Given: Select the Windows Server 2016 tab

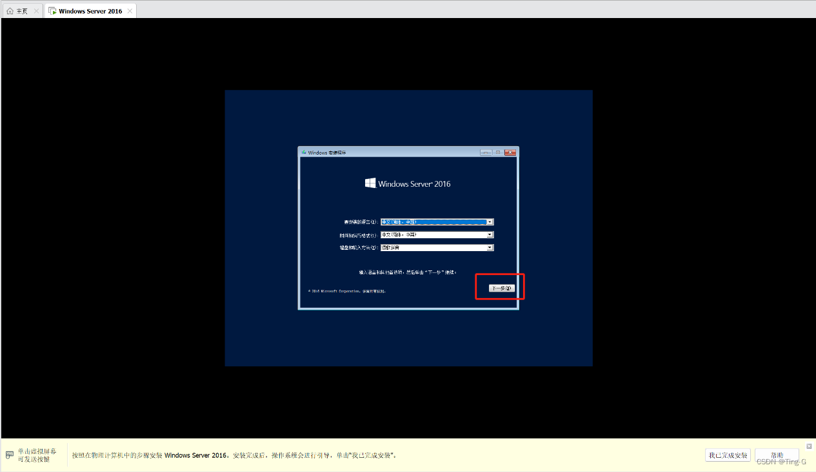Looking at the screenshot, I should [x=90, y=10].
